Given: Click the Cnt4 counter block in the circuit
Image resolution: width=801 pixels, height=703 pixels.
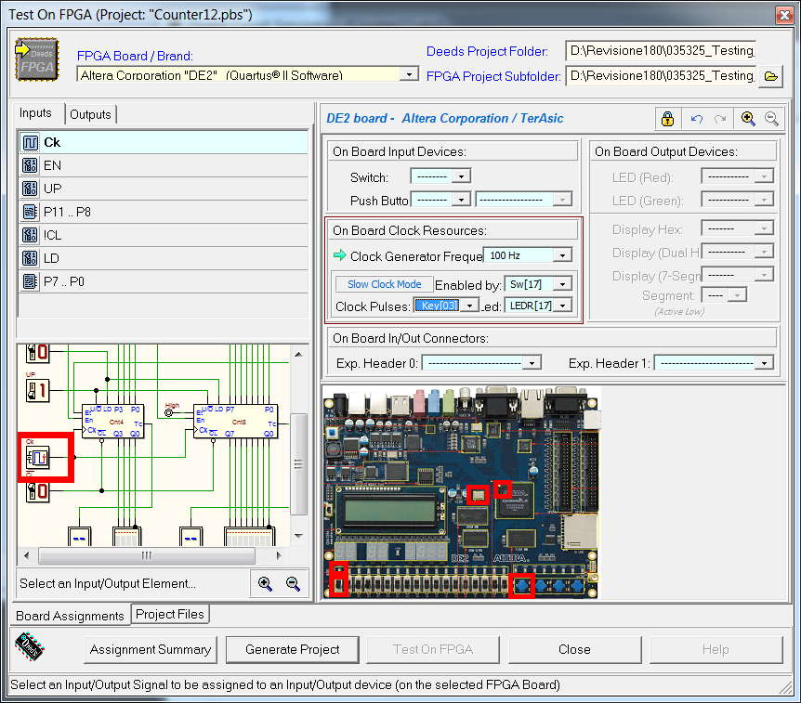Looking at the screenshot, I should pyautogui.click(x=112, y=422).
